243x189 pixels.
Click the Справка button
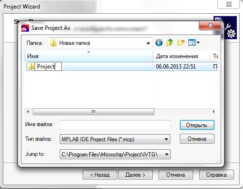tap(216, 175)
